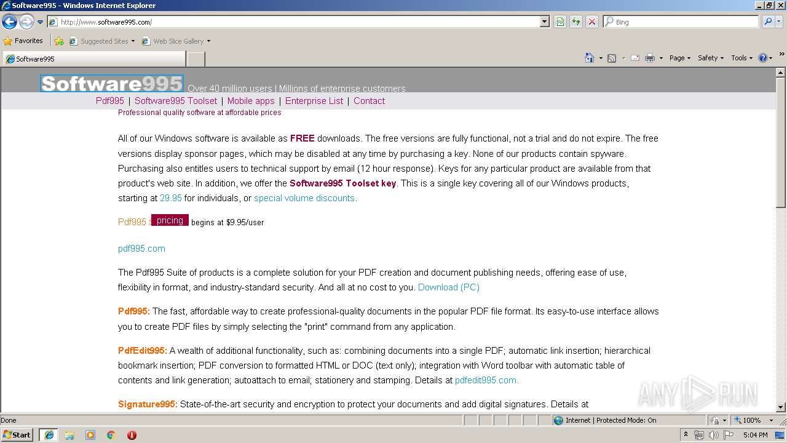Viewport: 787px width, 443px height.
Task: Open the Favorites star button
Action: point(23,41)
